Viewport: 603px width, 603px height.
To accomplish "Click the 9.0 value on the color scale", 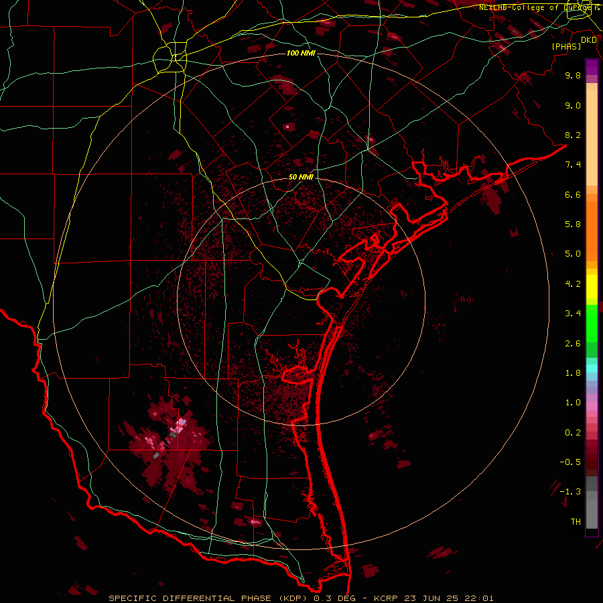I will [573, 105].
